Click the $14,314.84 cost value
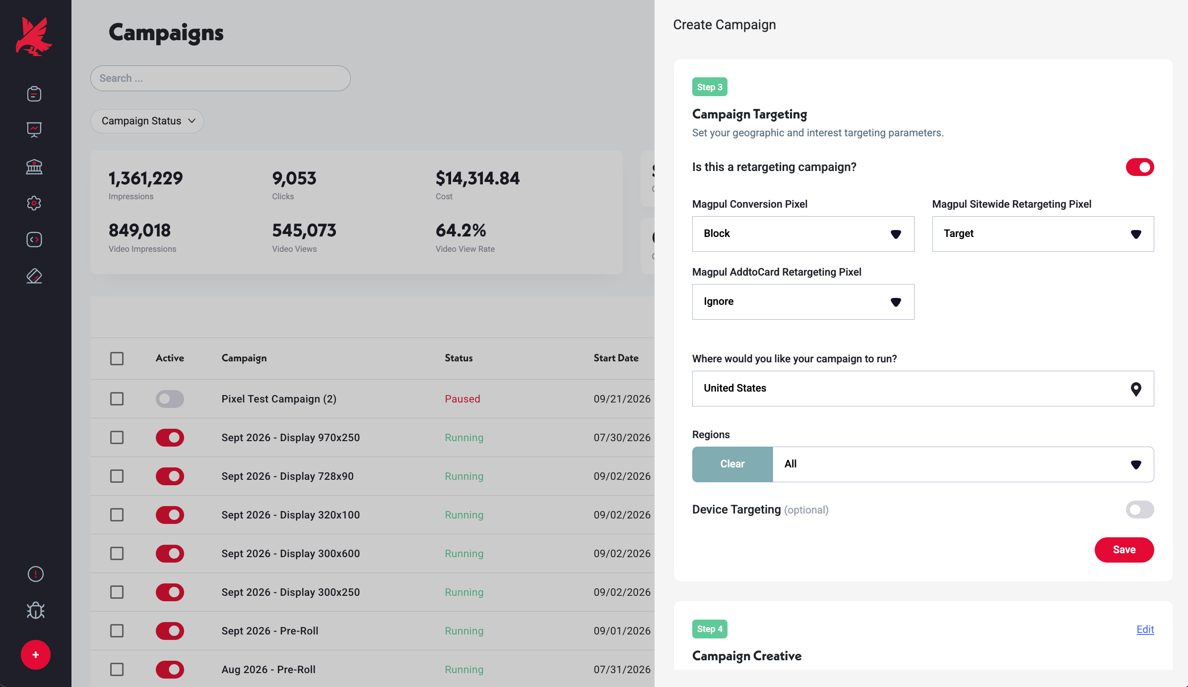This screenshot has height=687, width=1188. (477, 178)
